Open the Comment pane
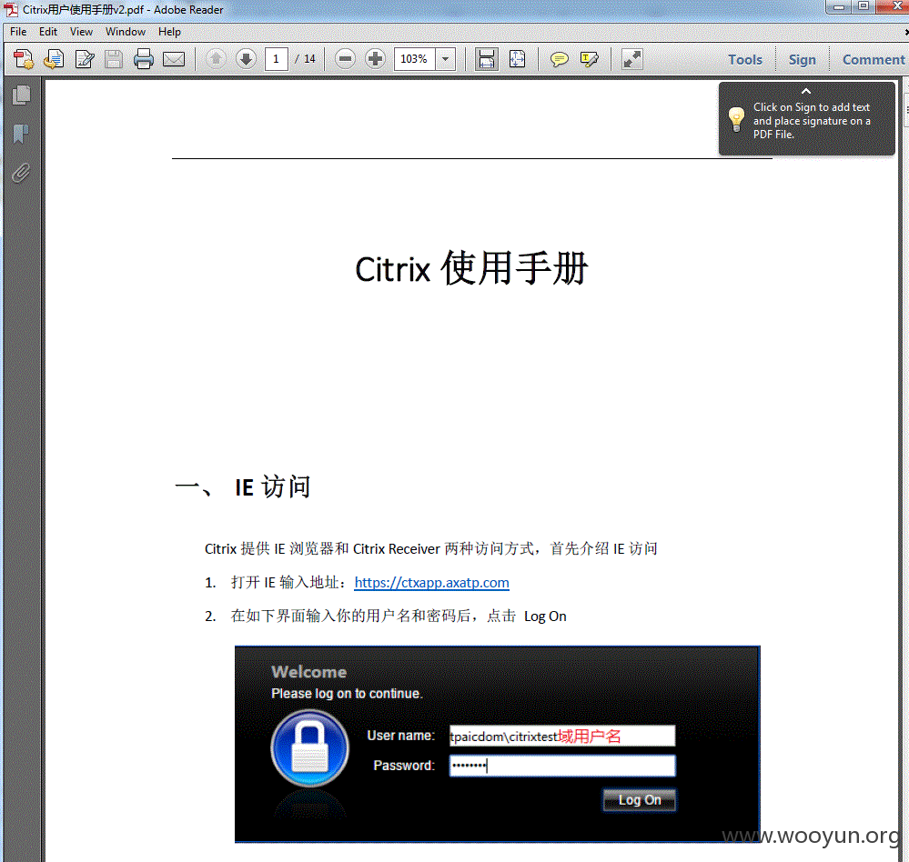This screenshot has height=862, width=909. (x=873, y=60)
